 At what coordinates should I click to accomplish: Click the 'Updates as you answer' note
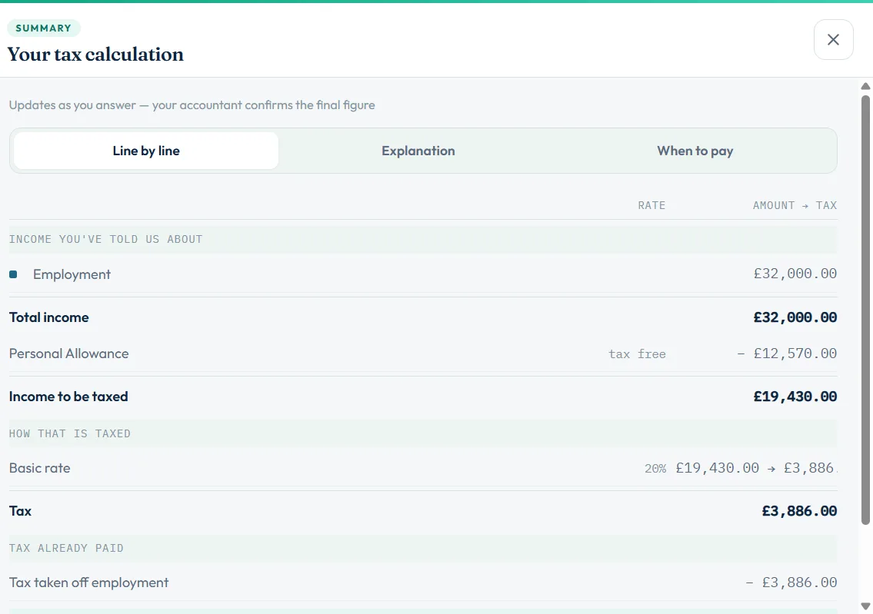point(192,105)
